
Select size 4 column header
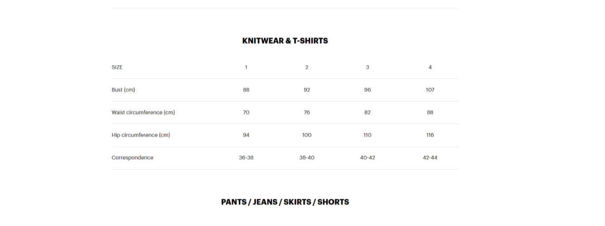[430, 67]
